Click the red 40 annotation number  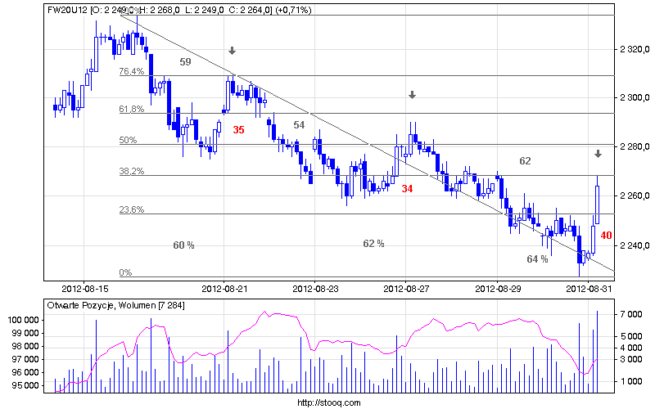pos(606,236)
